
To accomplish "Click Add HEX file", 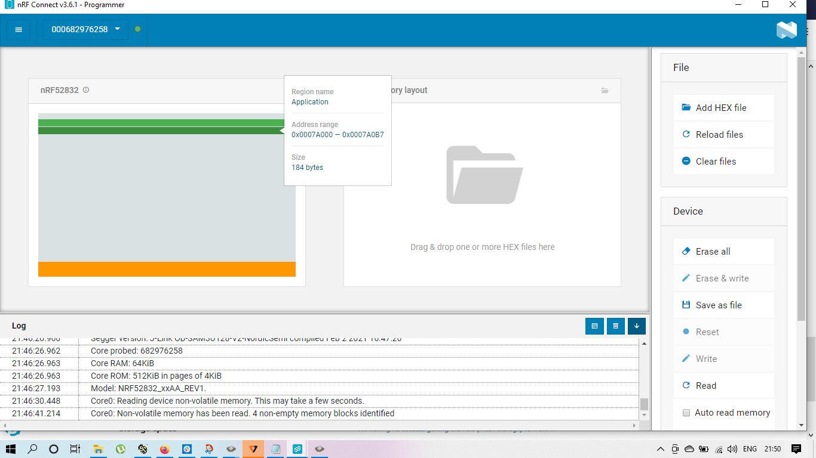I will 724,108.
